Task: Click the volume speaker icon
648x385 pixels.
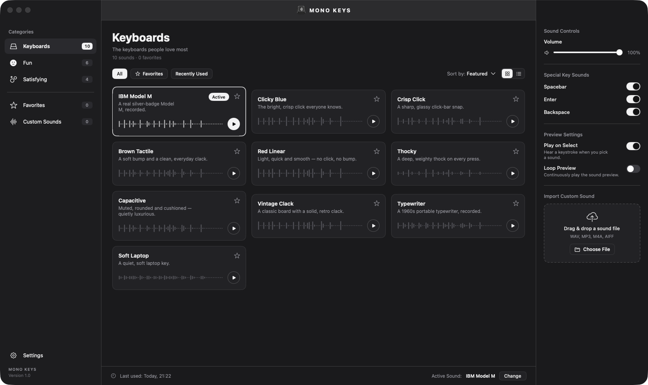Action: pos(547,53)
